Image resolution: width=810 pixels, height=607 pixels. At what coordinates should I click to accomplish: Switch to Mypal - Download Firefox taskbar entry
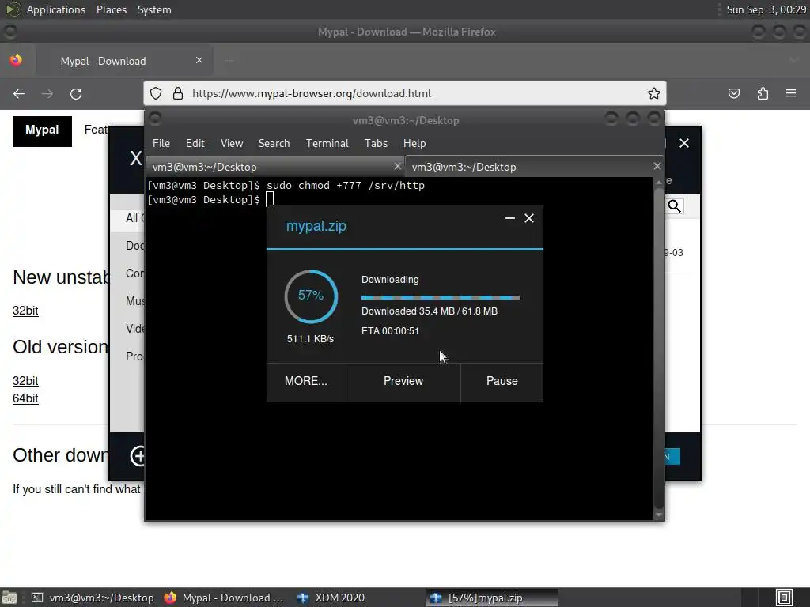point(224,598)
